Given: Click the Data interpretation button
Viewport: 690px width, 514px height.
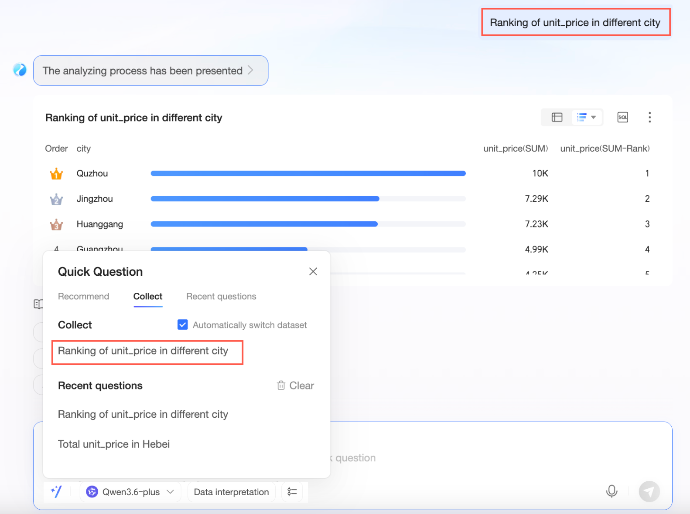Looking at the screenshot, I should [x=231, y=492].
